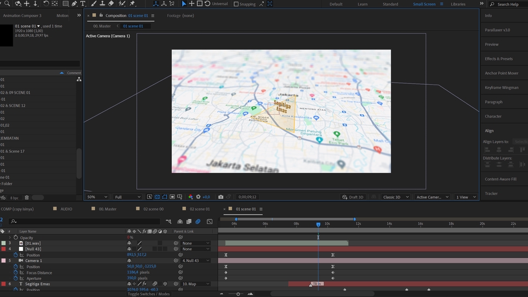528x297 pixels.
Task: Select the Brush tool
Action: (94, 3)
